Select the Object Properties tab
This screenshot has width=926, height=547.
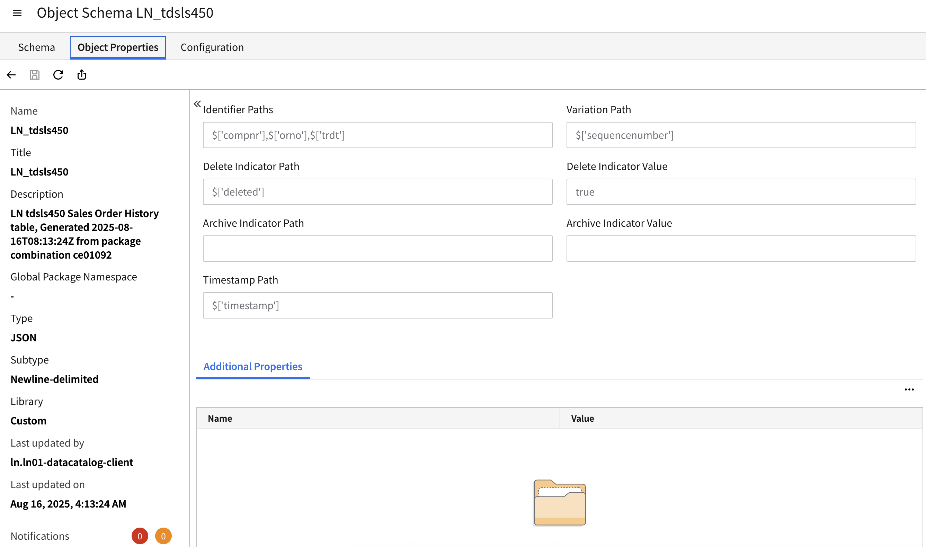click(x=118, y=47)
